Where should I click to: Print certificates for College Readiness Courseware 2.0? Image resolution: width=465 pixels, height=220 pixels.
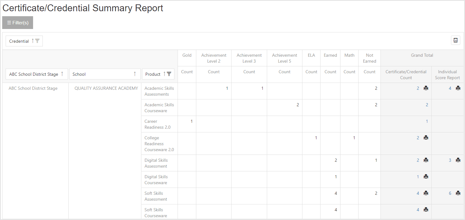pos(426,138)
